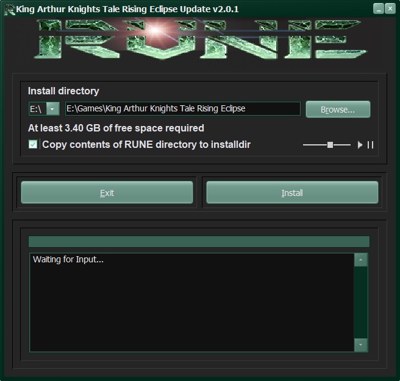400x381 pixels.
Task: Play the installer music
Action: pyautogui.click(x=360, y=145)
